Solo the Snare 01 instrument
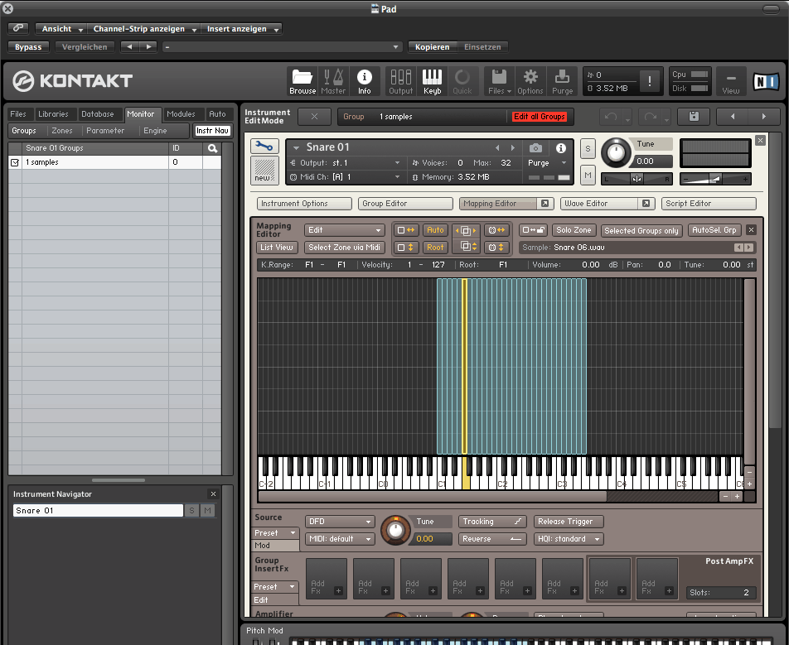 point(587,148)
